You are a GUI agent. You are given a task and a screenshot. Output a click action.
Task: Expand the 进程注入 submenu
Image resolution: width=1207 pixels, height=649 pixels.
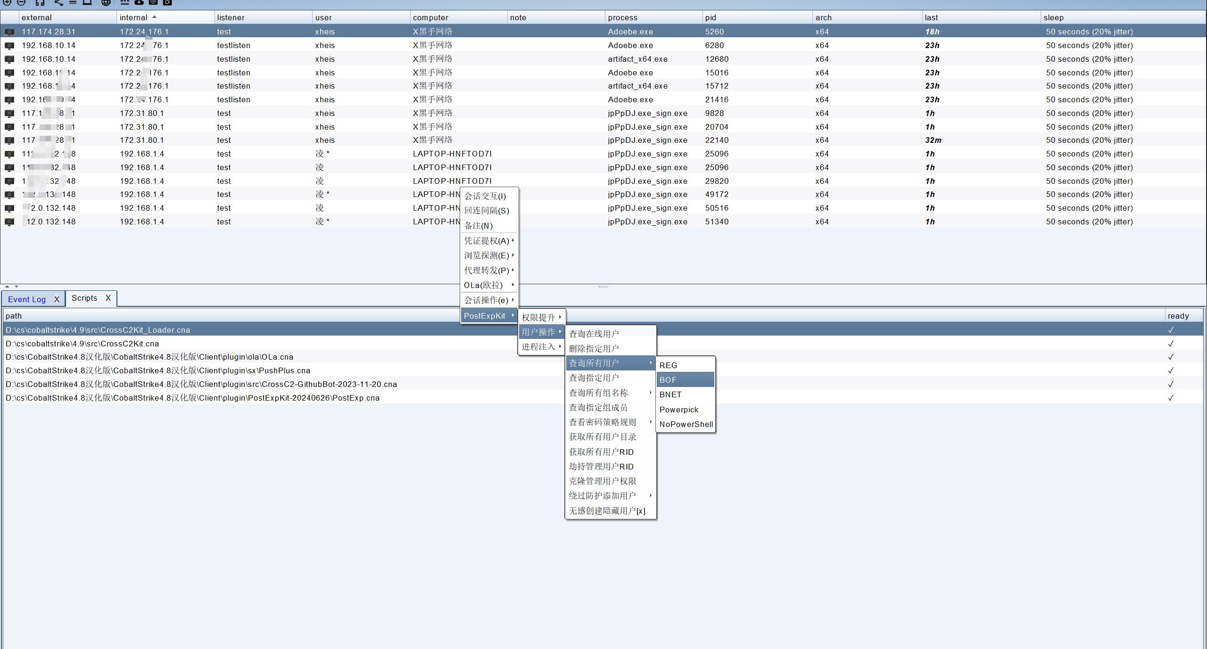click(541, 347)
